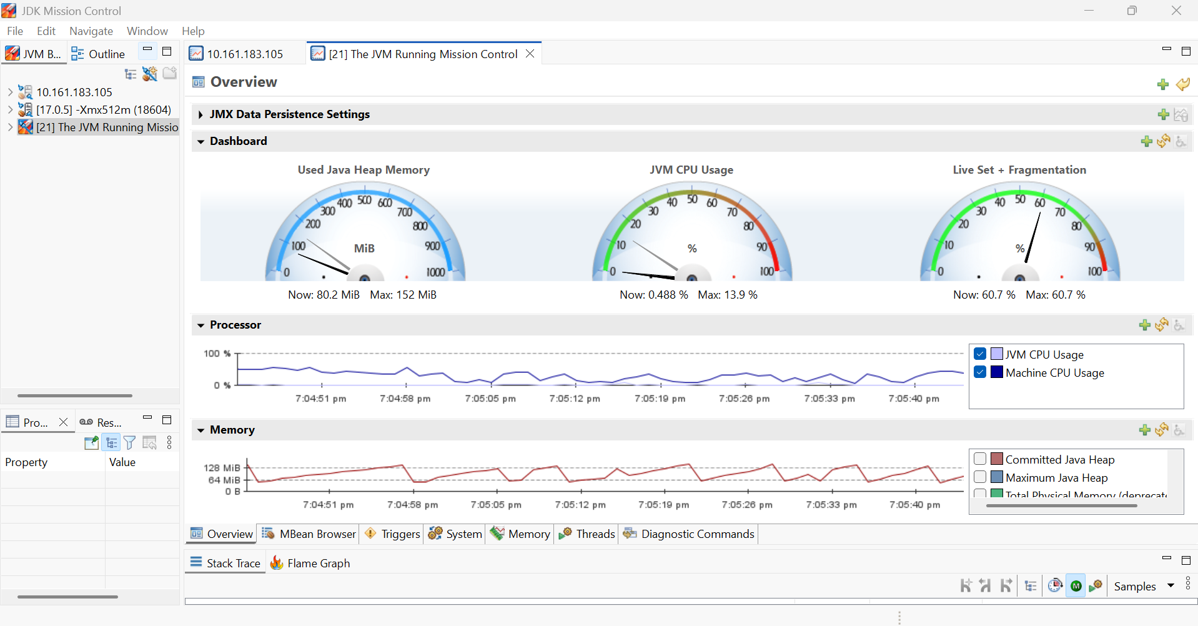The width and height of the screenshot is (1198, 626).
Task: Click the reset icon in Memory section
Action: tap(1162, 430)
